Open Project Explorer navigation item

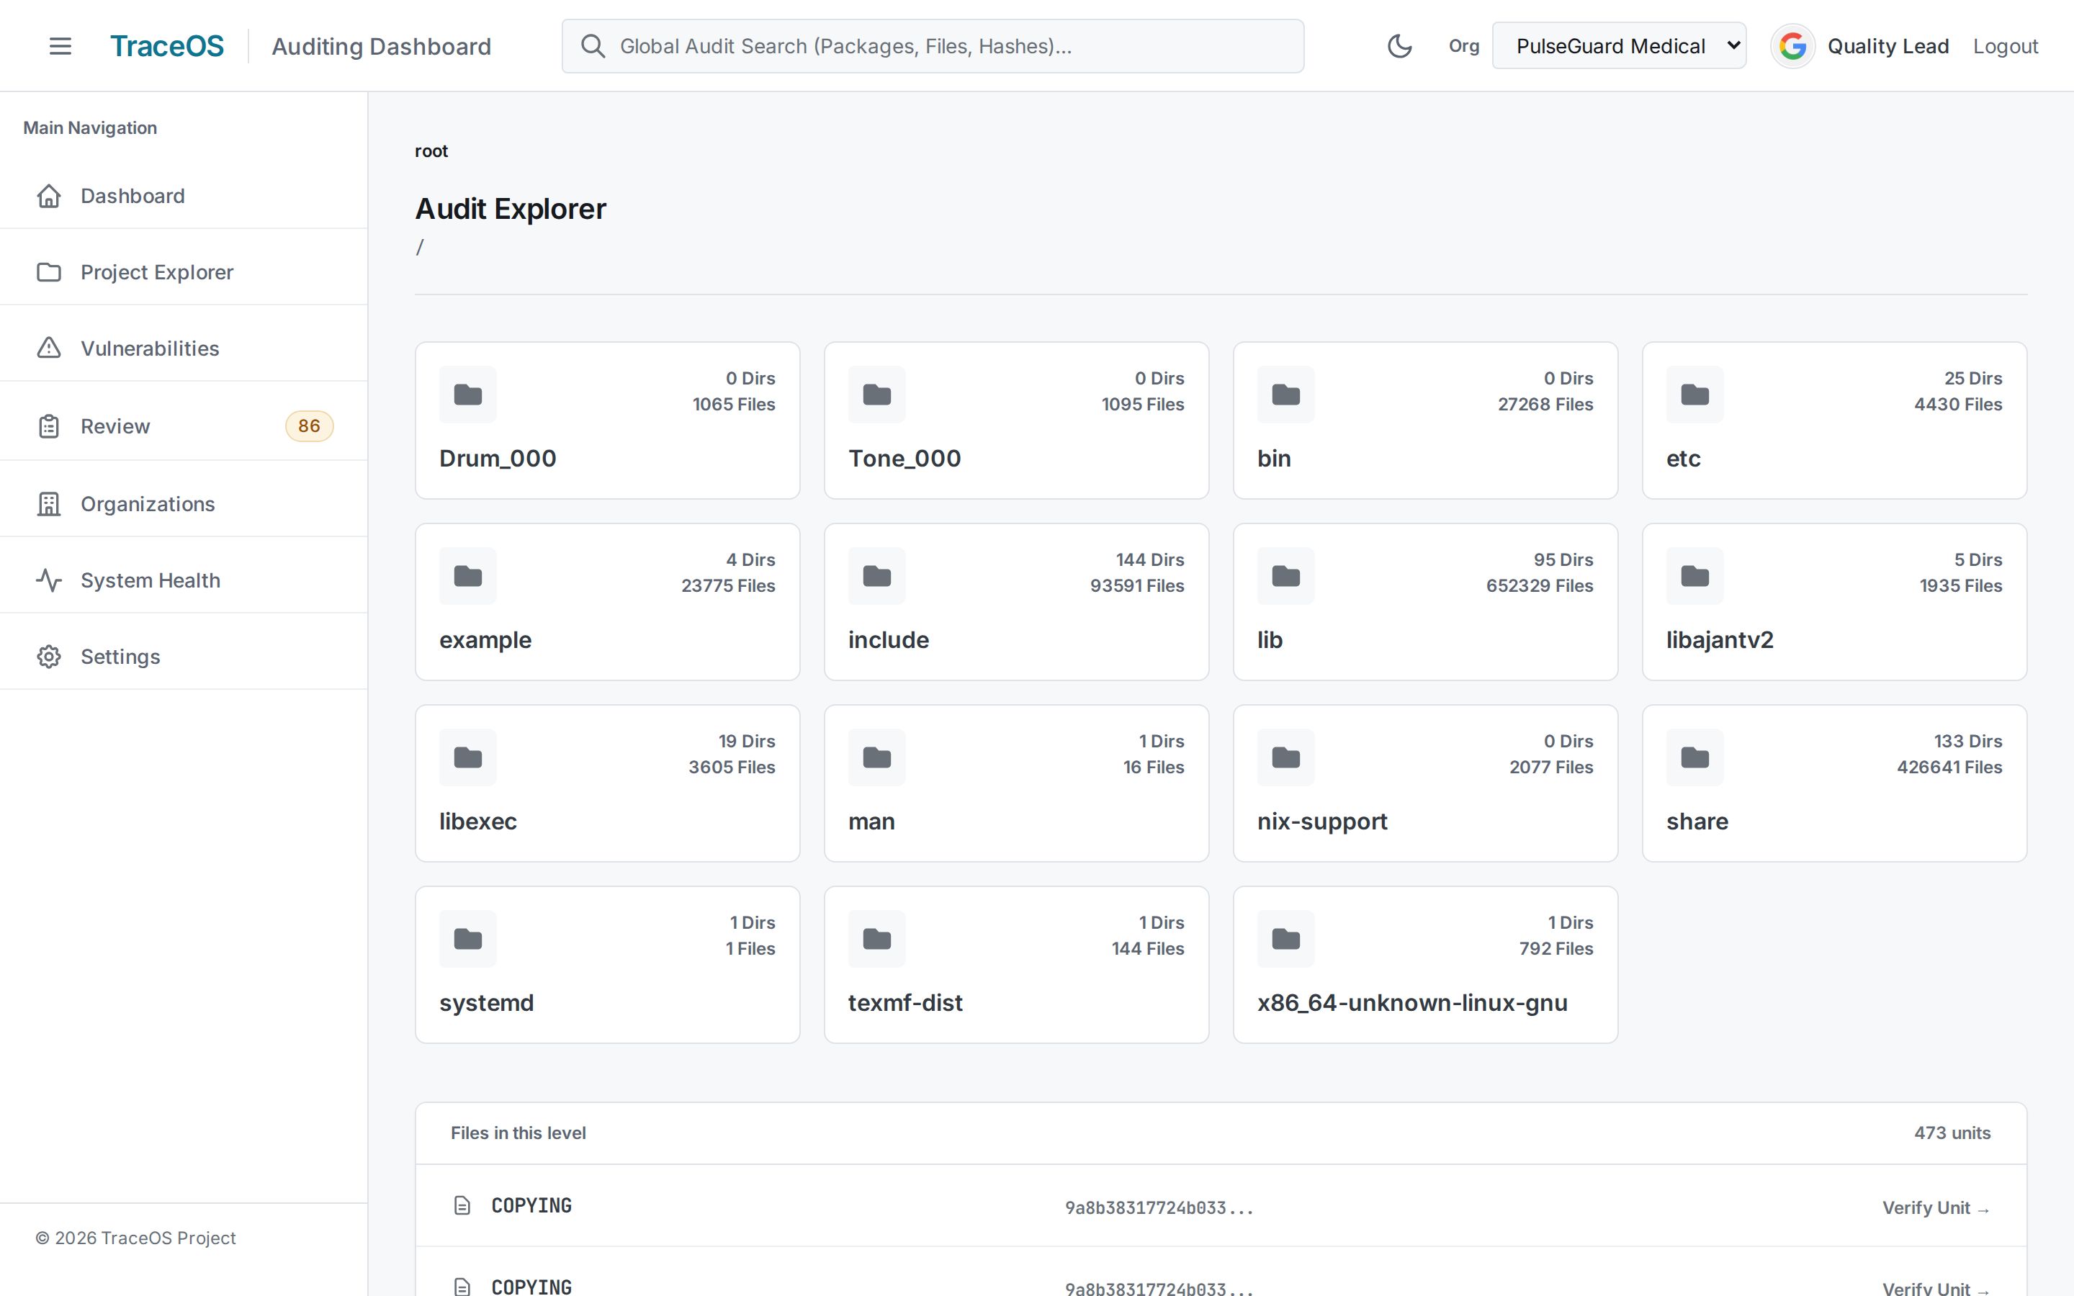(x=184, y=273)
